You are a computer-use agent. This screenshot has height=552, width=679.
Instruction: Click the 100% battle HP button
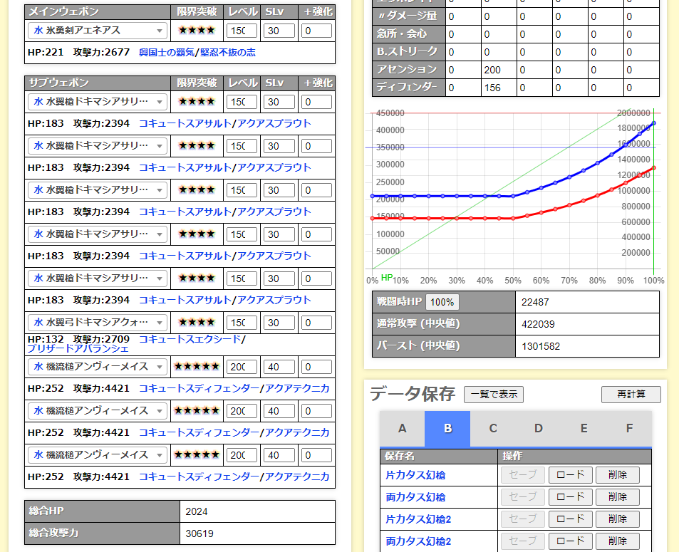(x=442, y=302)
